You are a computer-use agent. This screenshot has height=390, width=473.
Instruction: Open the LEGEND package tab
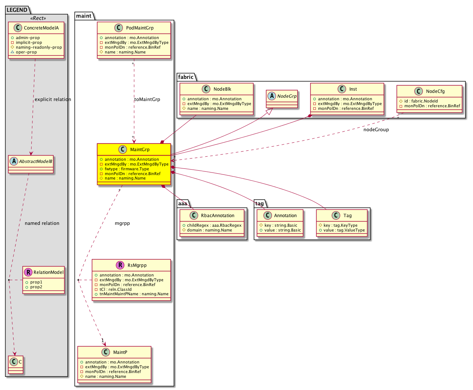click(17, 10)
